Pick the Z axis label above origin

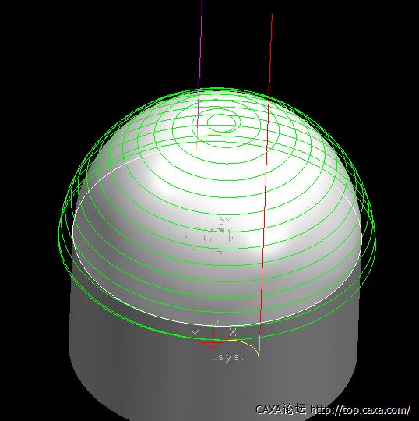(217, 323)
